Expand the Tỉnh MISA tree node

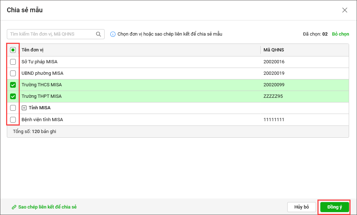click(24, 108)
